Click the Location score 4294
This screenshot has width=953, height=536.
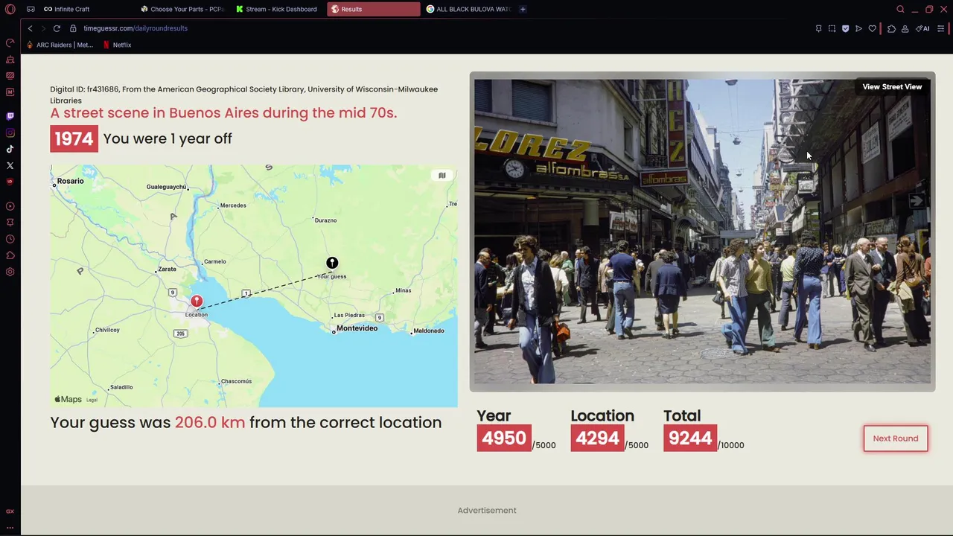pos(597,438)
